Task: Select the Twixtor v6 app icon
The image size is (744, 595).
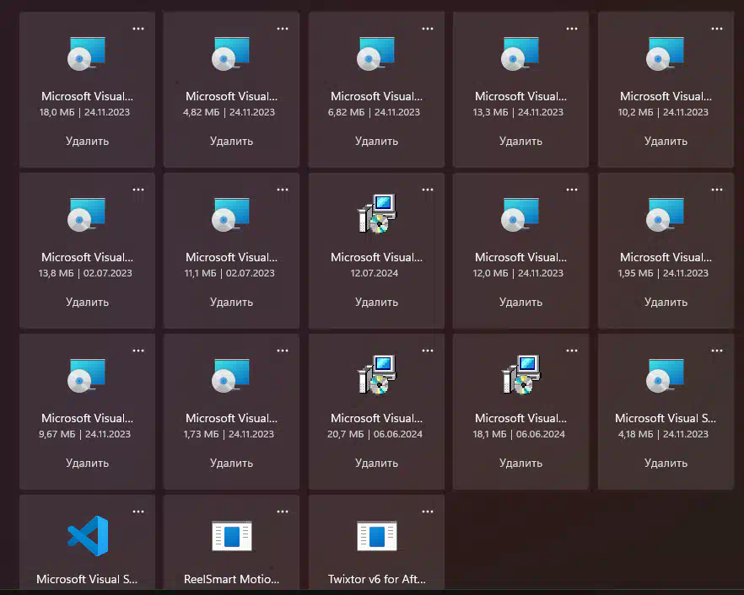Action: click(x=377, y=536)
